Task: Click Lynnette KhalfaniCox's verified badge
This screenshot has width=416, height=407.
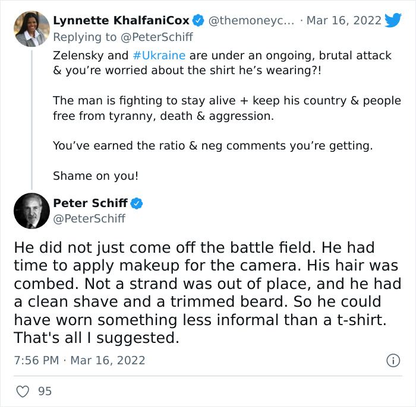Action: 199,20
